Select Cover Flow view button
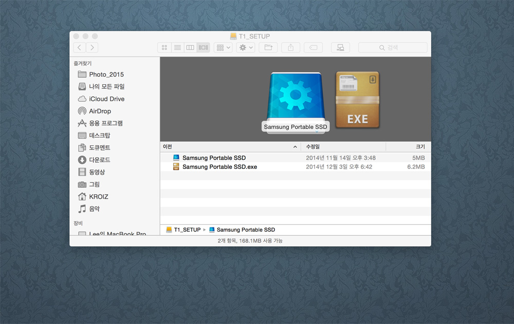The width and height of the screenshot is (514, 324). 203,48
